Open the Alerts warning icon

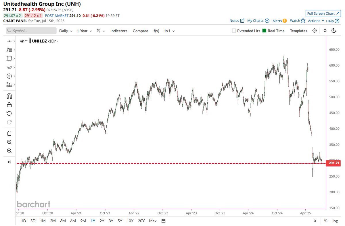point(285,21)
